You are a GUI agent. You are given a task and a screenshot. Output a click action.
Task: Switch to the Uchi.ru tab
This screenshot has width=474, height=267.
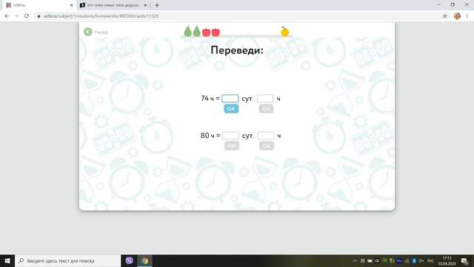(x=39, y=5)
